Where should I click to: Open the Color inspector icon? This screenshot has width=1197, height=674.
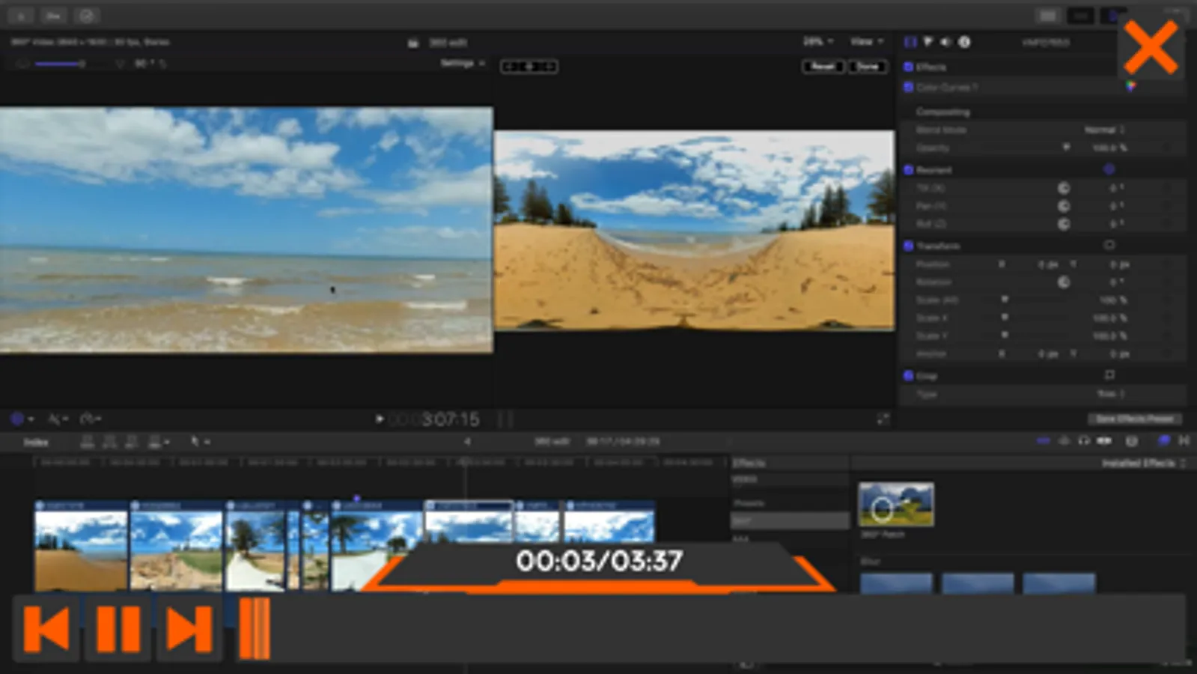point(928,42)
